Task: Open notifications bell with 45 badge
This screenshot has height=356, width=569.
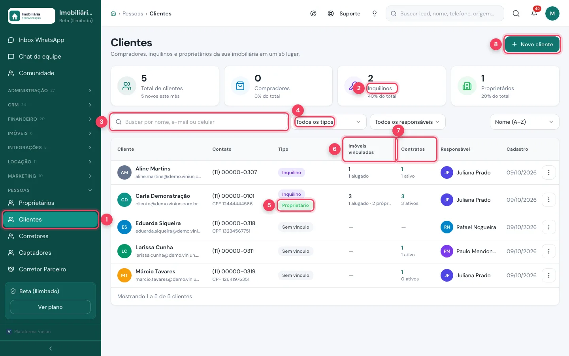Action: pos(534,13)
